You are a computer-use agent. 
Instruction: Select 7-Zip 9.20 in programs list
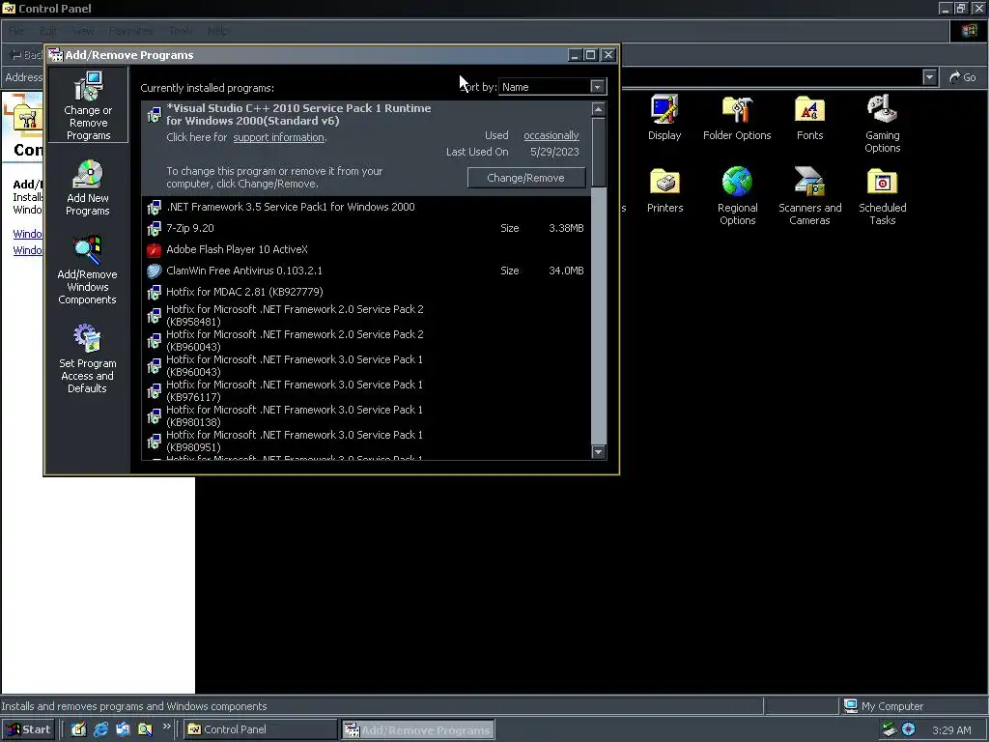point(366,228)
